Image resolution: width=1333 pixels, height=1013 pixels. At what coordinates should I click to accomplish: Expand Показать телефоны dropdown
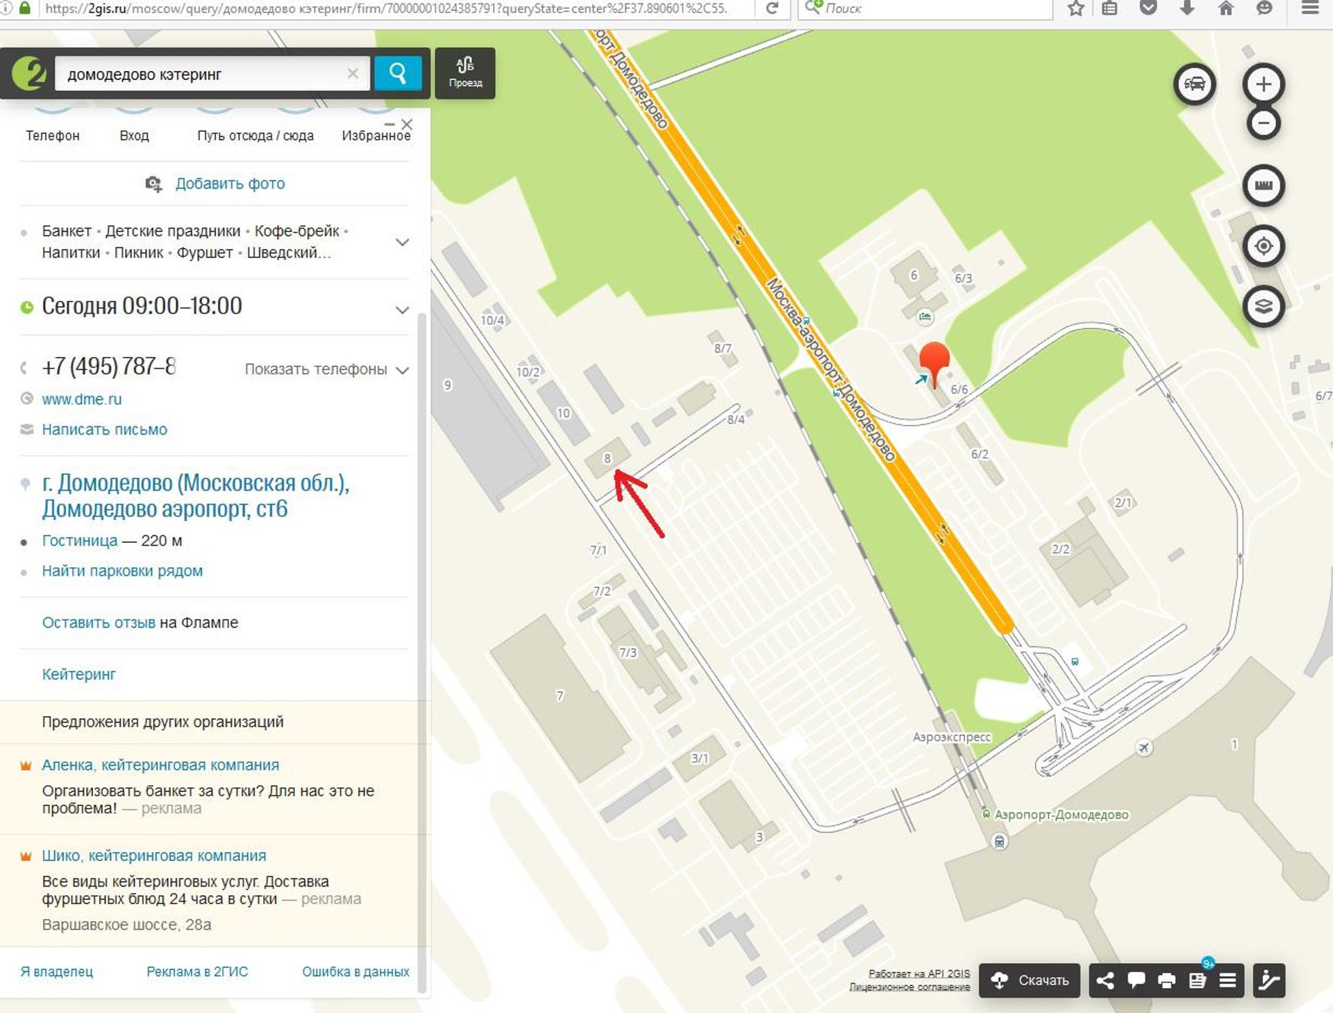coord(326,369)
